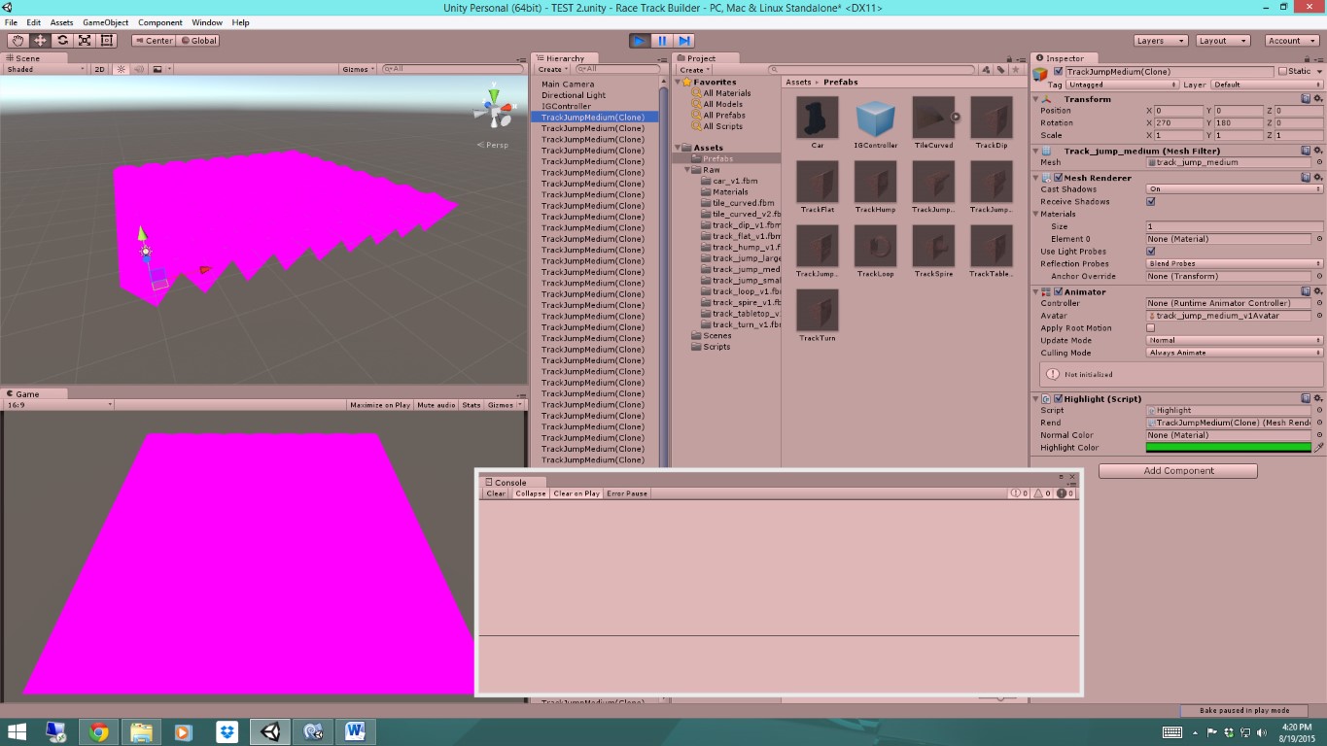
Task: Toggle the Static checkbox
Action: [1282, 71]
